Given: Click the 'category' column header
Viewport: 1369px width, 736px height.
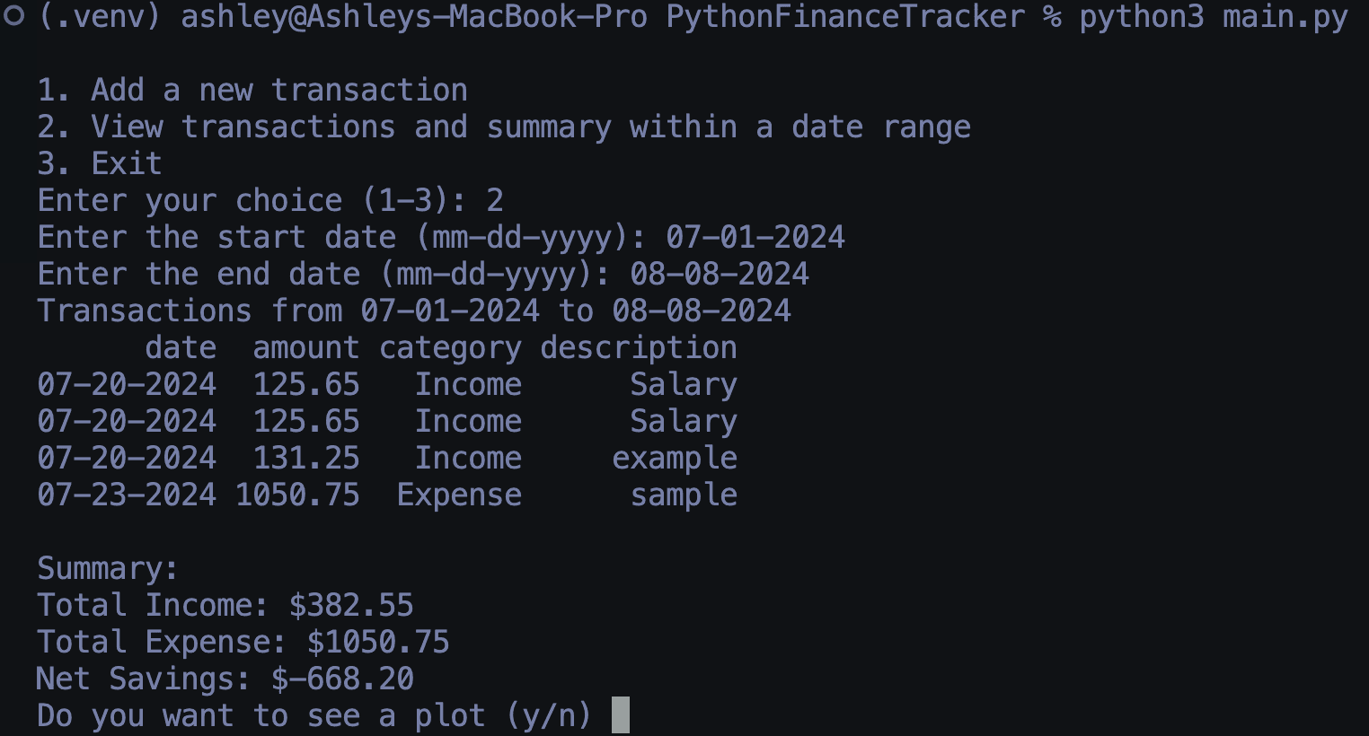Looking at the screenshot, I should tap(450, 349).
